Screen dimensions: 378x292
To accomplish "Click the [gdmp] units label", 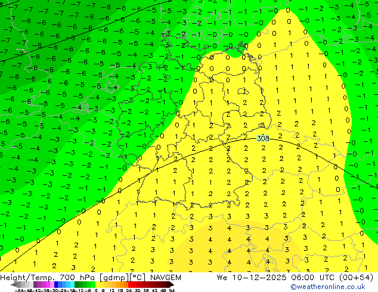I will [114, 278].
